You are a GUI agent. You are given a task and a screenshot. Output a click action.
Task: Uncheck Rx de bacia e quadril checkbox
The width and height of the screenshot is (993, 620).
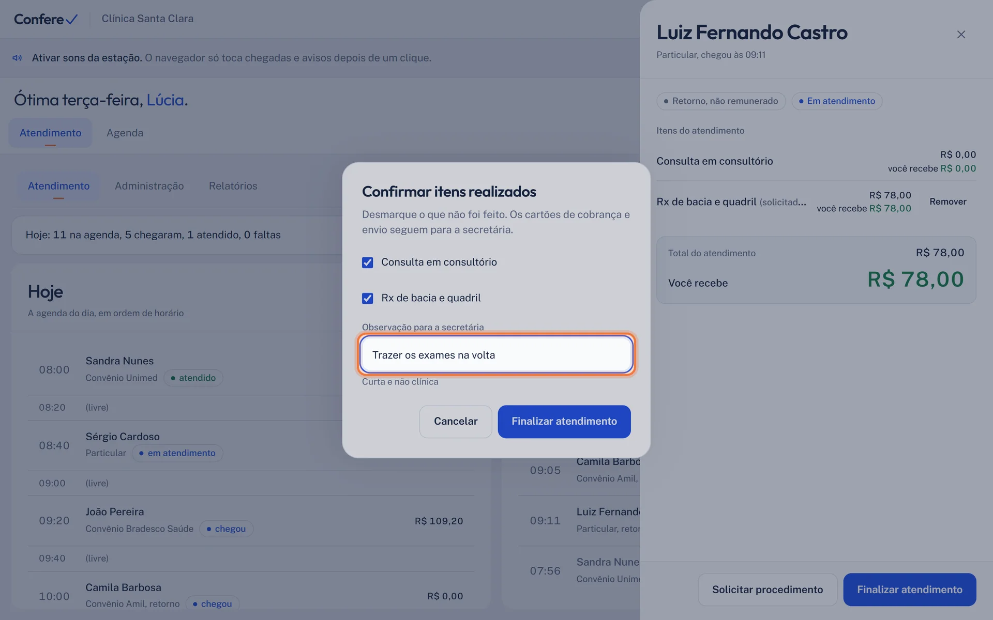click(367, 298)
